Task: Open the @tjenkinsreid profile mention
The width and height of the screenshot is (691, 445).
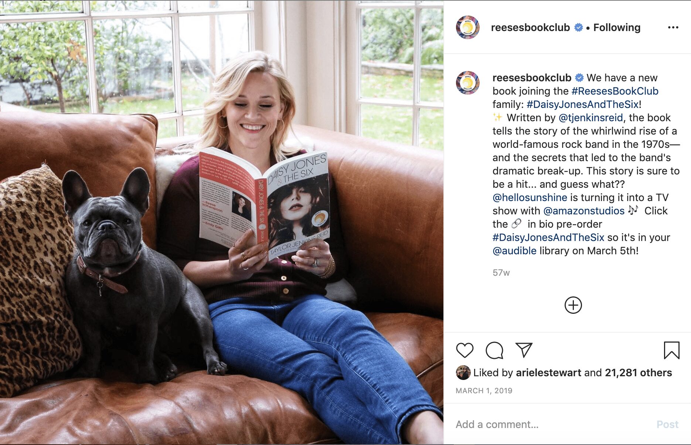Action: [590, 118]
